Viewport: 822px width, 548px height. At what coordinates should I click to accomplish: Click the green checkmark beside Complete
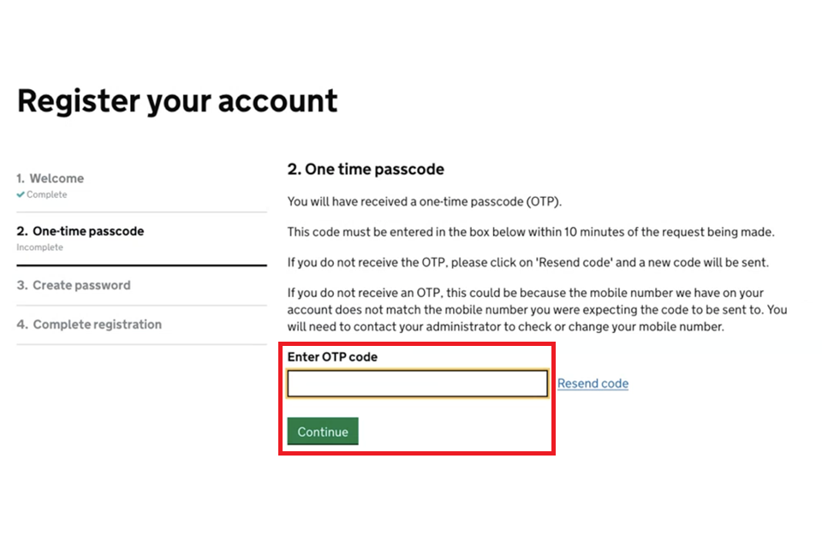pyautogui.click(x=21, y=195)
